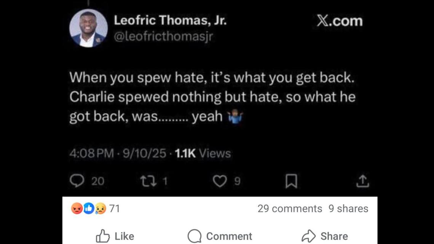This screenshot has width=434, height=244.
Task: Open the profile picture avatar
Action: point(88,28)
